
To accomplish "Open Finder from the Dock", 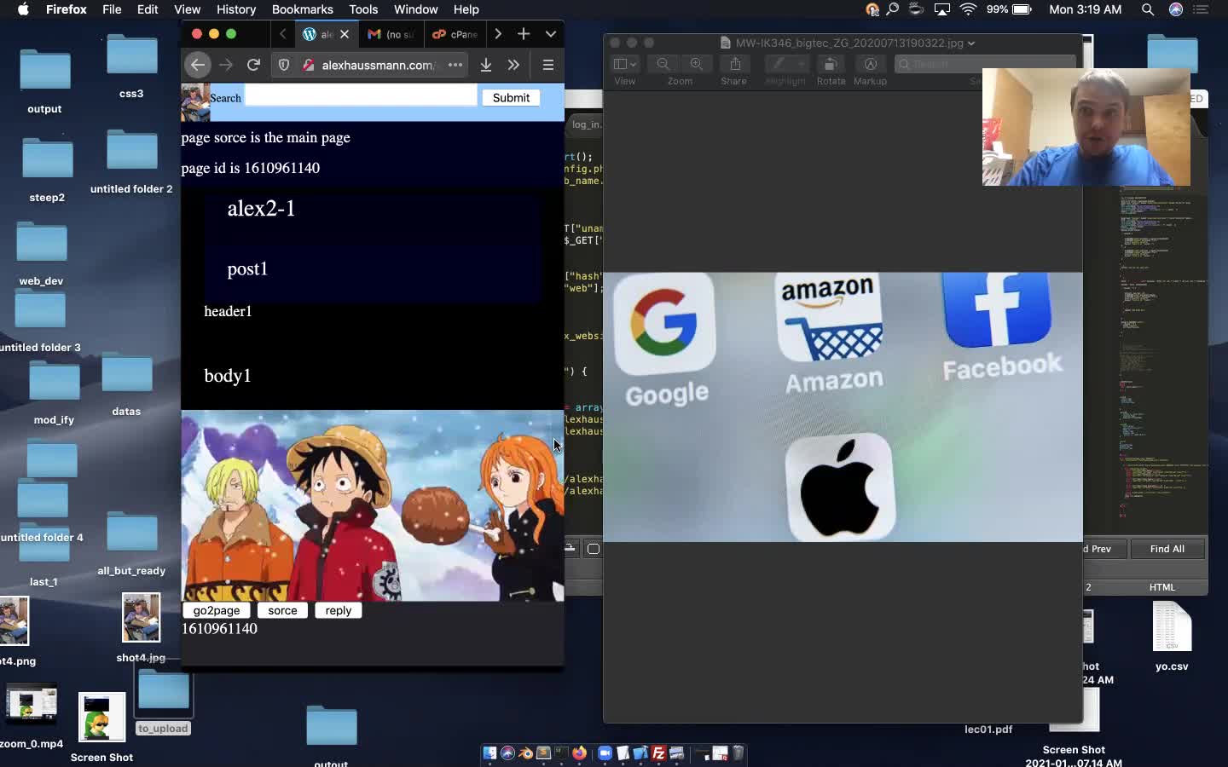I will (x=489, y=753).
